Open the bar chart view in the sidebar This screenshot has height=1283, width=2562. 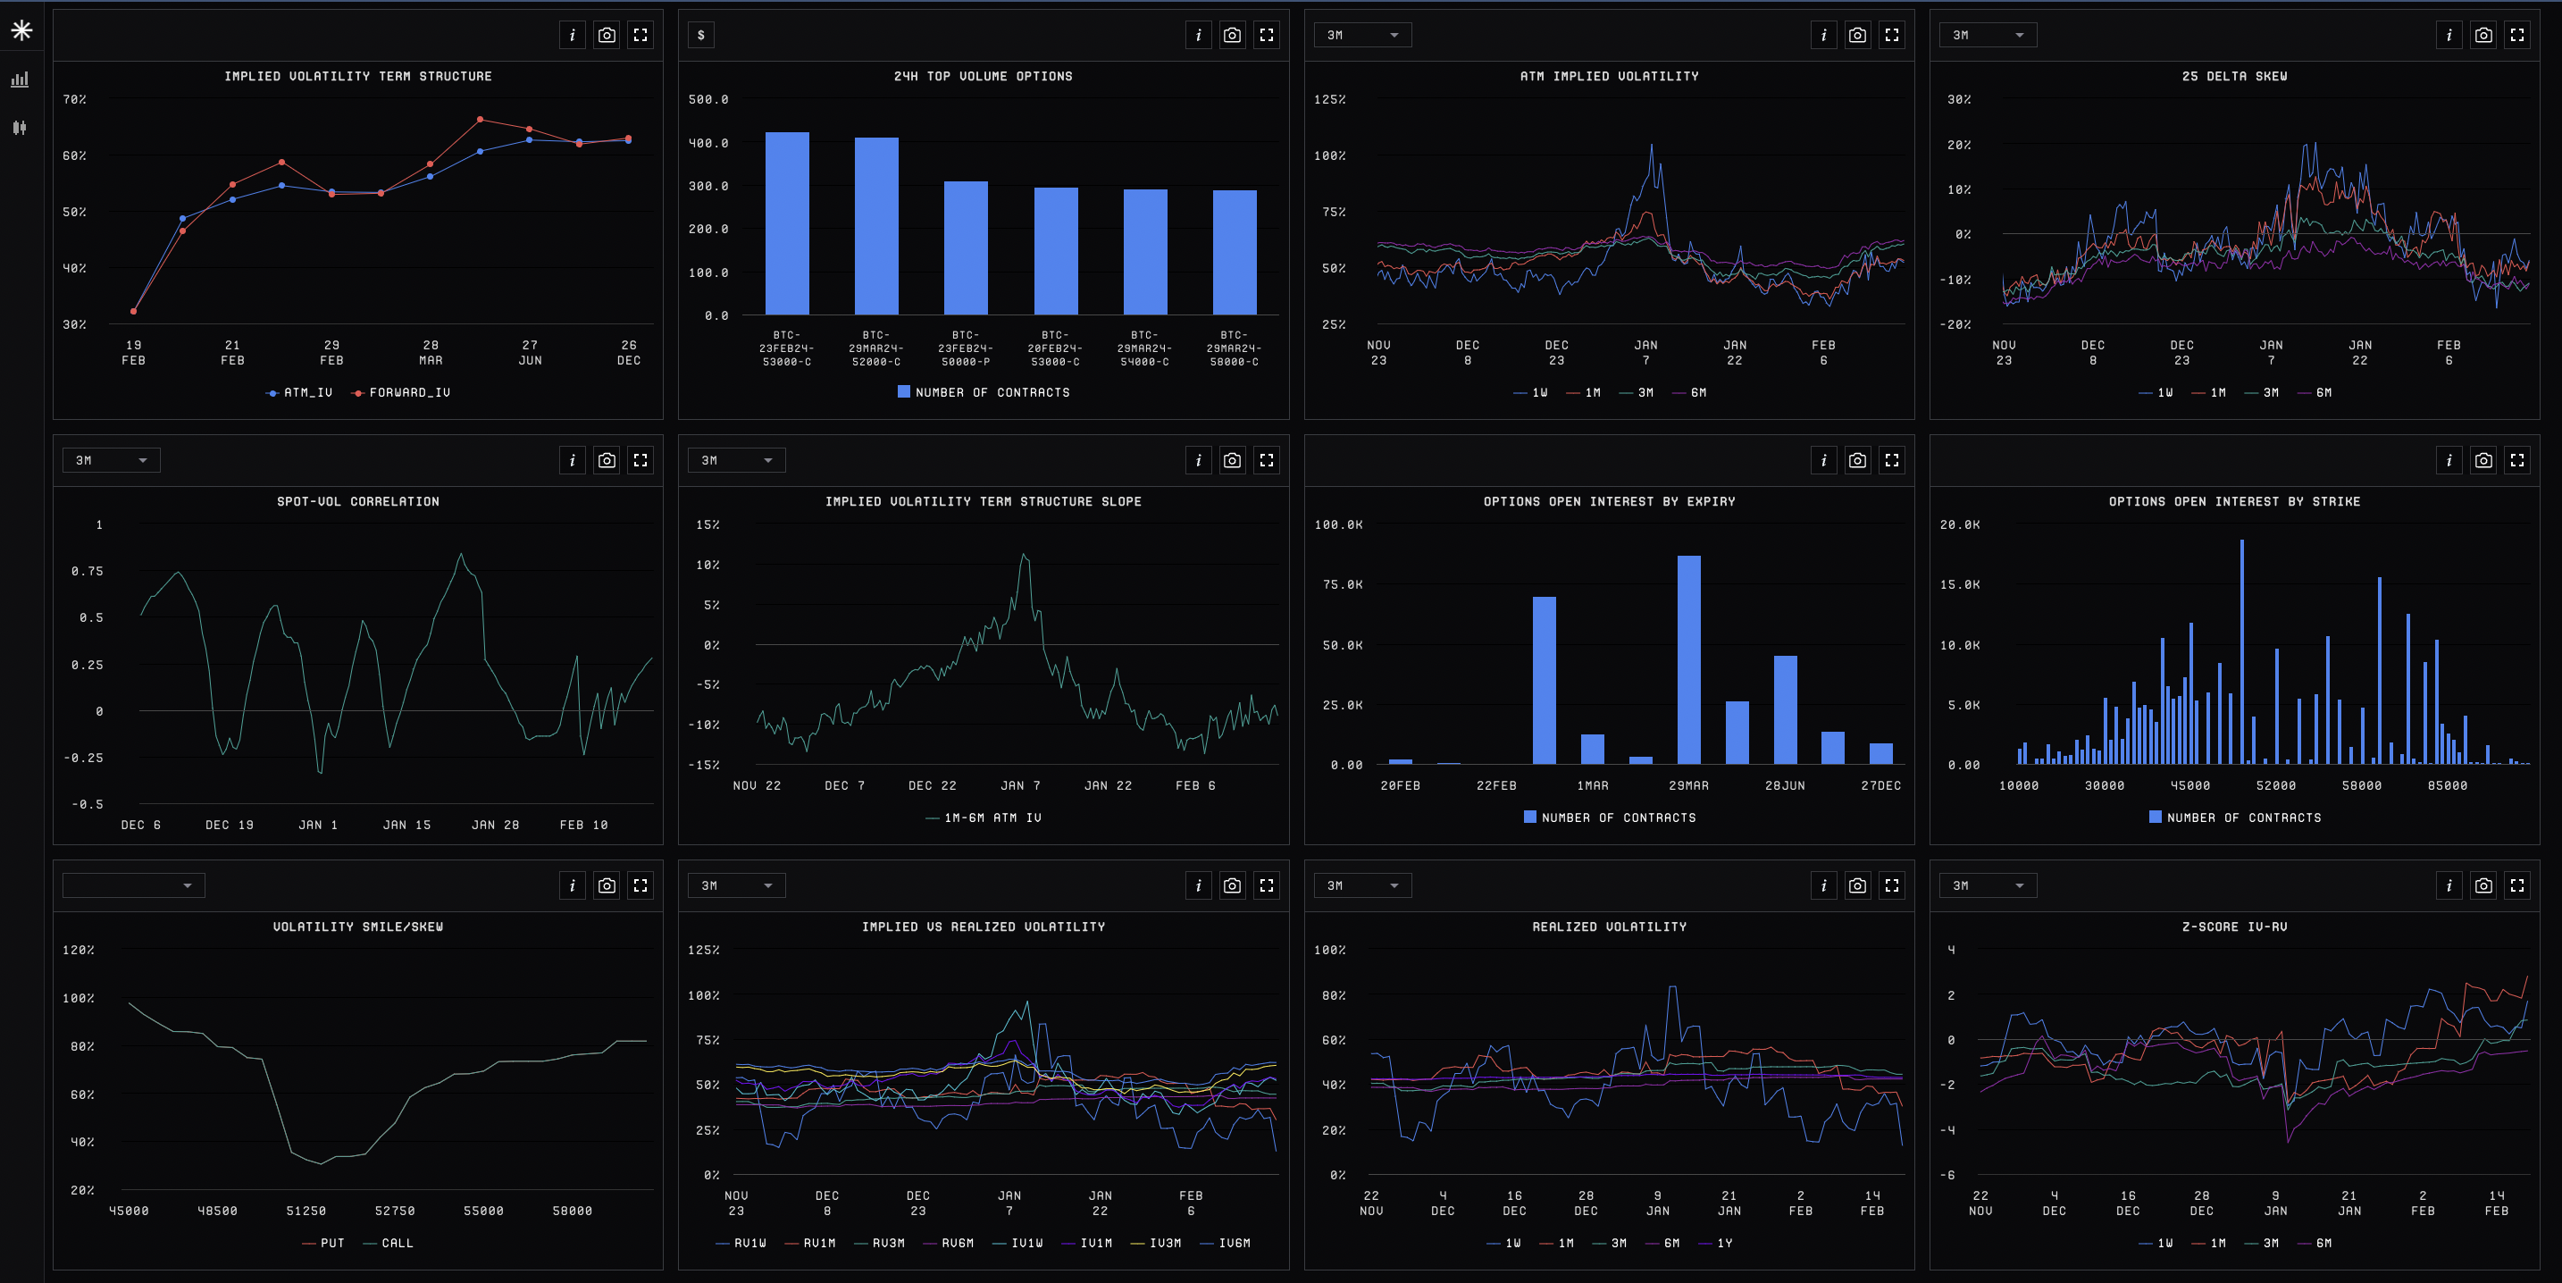click(x=20, y=80)
